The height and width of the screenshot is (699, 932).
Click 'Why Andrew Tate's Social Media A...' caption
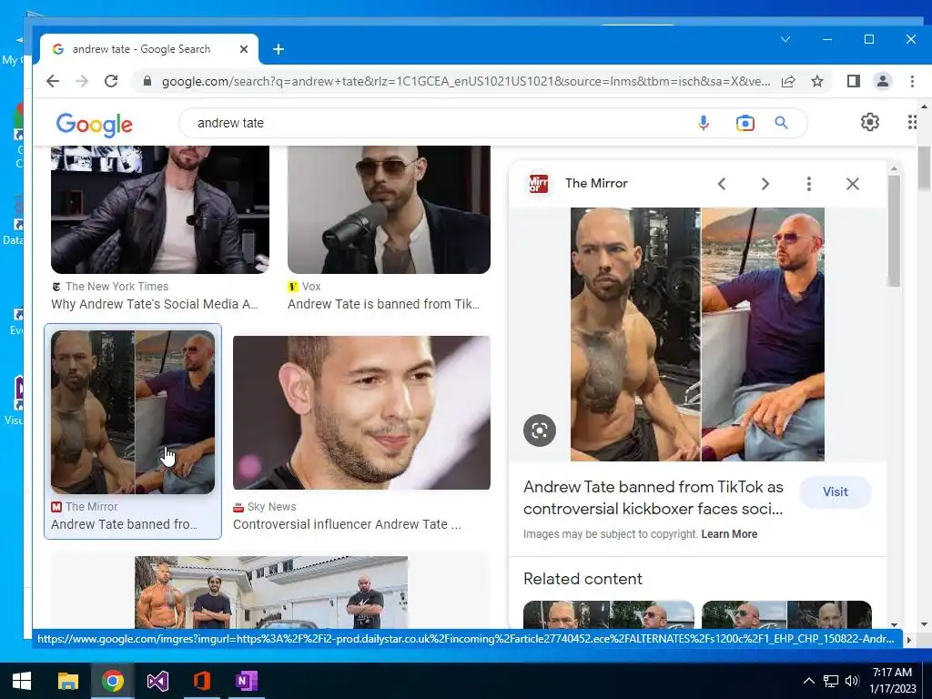pos(155,304)
